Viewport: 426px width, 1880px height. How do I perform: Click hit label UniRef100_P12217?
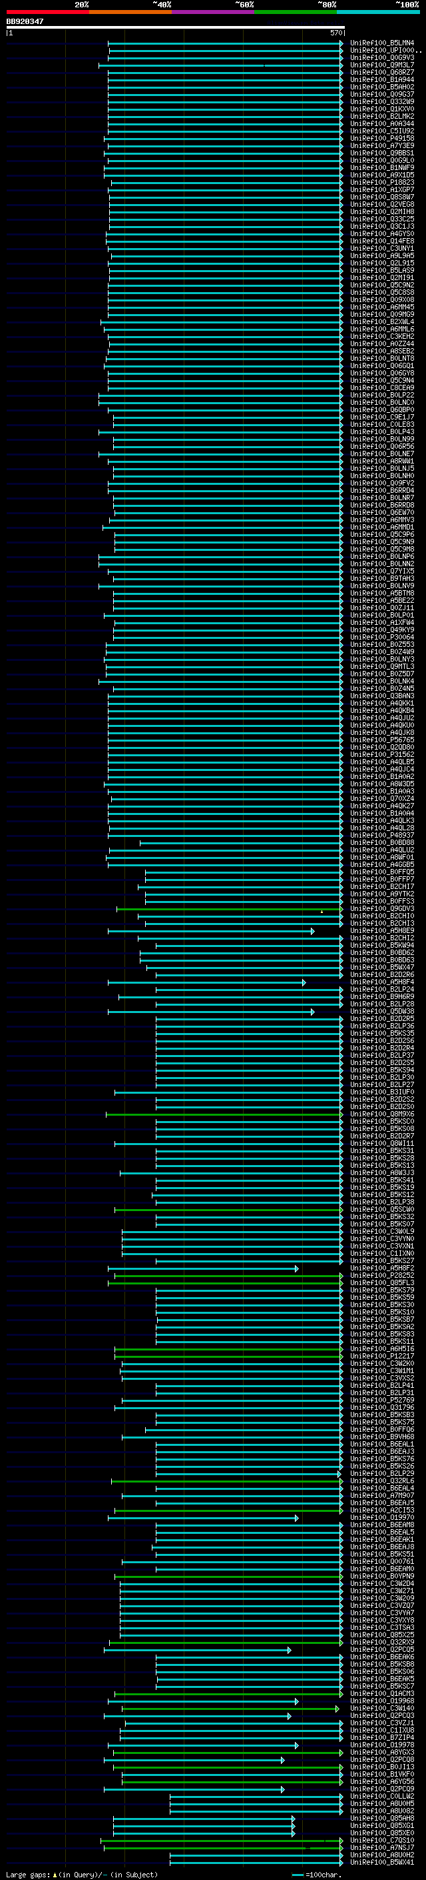[381, 1356]
